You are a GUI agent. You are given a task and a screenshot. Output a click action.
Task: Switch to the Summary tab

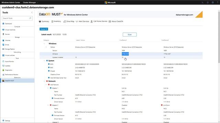(44, 21)
